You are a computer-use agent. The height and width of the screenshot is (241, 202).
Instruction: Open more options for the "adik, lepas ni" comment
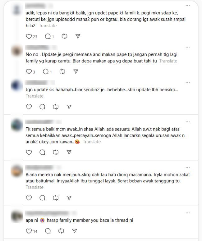click(x=187, y=6)
